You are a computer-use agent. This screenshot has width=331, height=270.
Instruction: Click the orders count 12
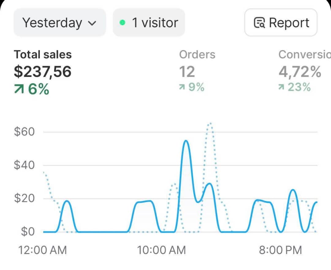coord(187,72)
